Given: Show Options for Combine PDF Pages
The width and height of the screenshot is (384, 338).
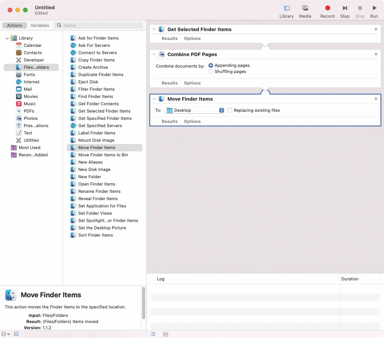Looking at the screenshot, I should (x=192, y=83).
